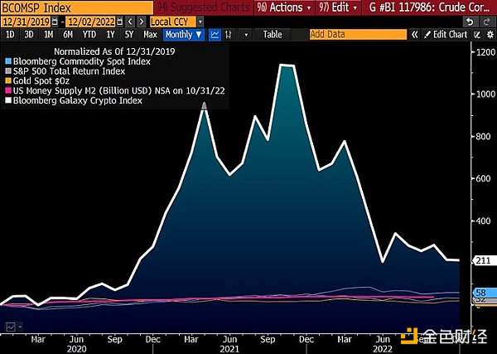497x354 pixels.
Task: Click the Edit Chart pencil icon
Action: coord(427,35)
